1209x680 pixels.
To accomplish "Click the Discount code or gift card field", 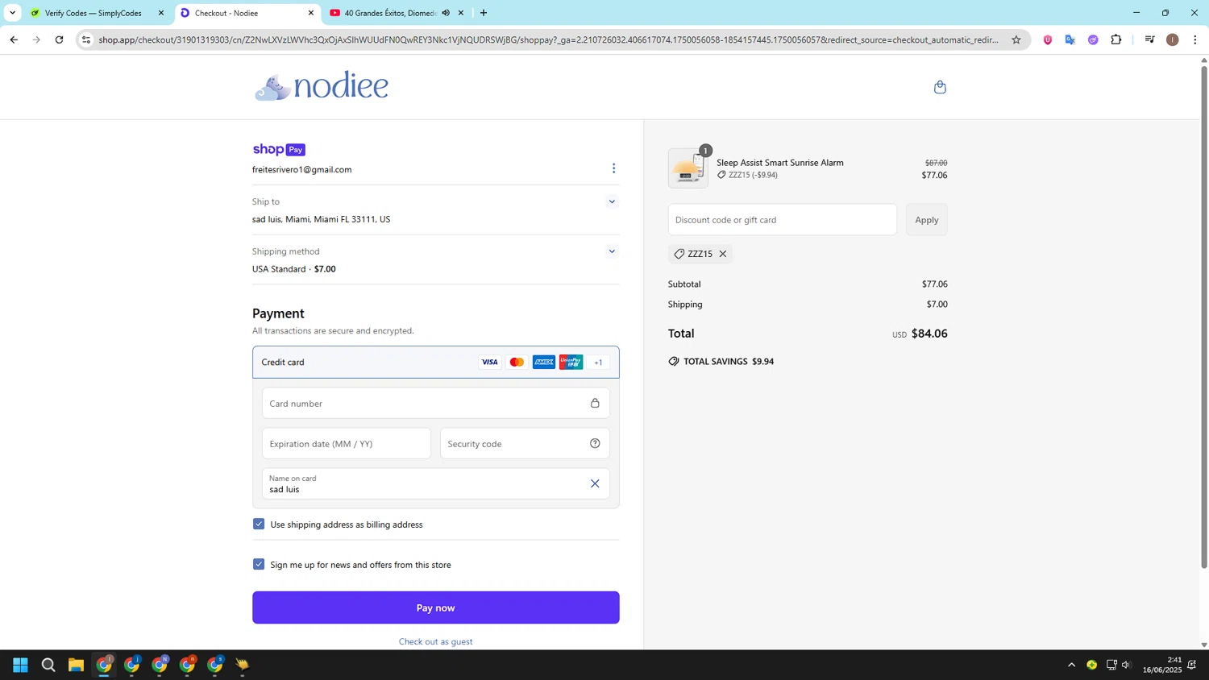I will [x=783, y=219].
